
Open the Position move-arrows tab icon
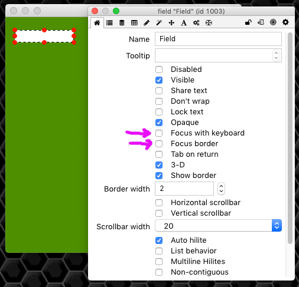tap(171, 23)
